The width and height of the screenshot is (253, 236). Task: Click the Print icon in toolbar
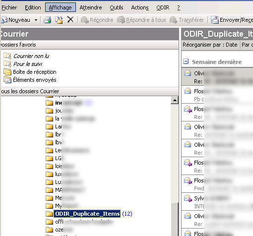click(48, 20)
